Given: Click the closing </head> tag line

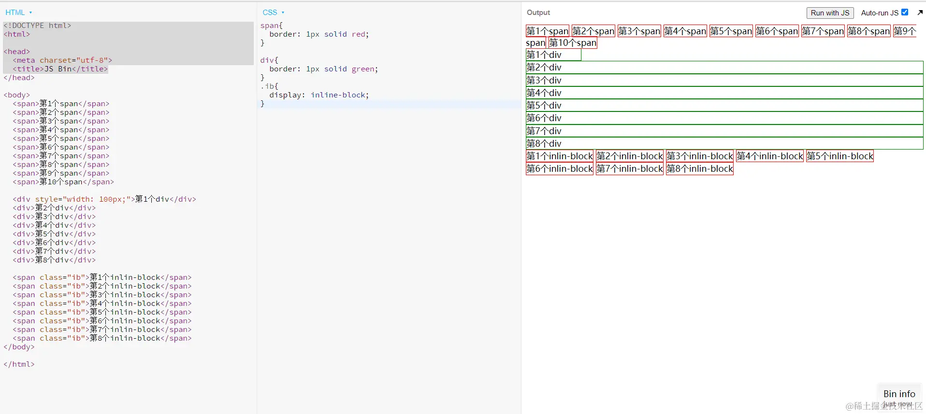Looking at the screenshot, I should coord(19,78).
